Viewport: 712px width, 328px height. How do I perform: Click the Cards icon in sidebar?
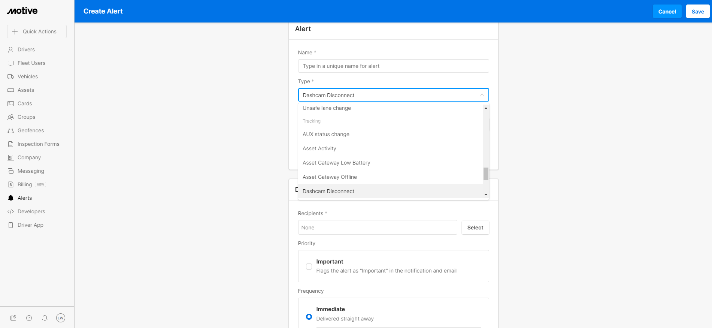point(11,103)
